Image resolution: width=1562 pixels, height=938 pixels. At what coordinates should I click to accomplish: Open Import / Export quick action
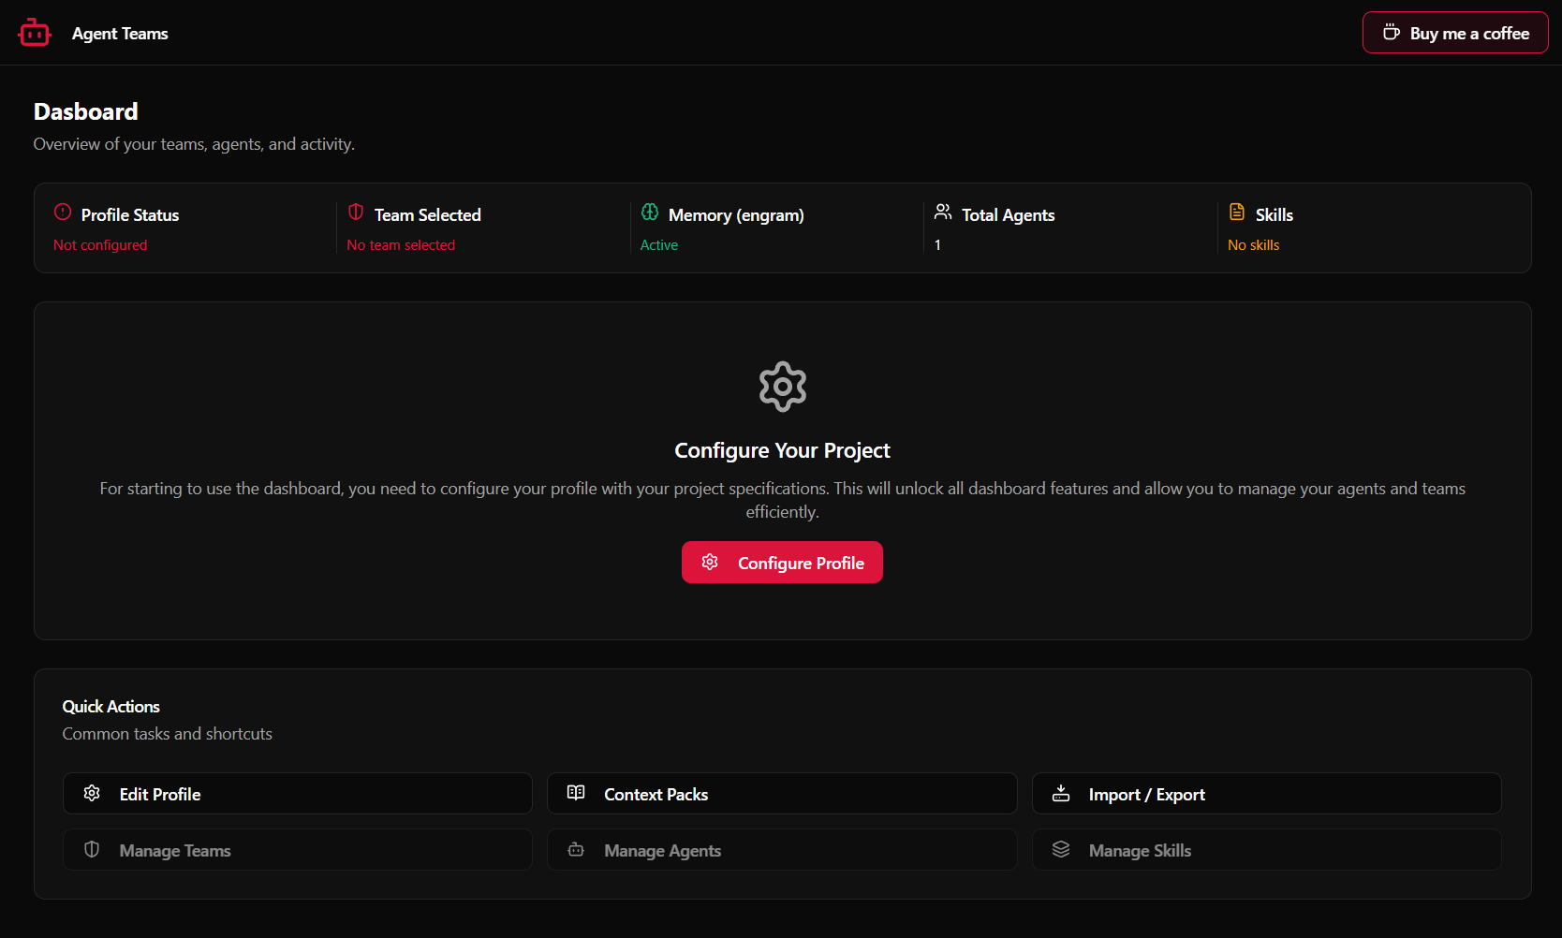click(1266, 794)
